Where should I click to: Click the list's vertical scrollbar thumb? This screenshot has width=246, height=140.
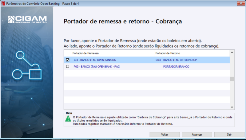point(232,79)
